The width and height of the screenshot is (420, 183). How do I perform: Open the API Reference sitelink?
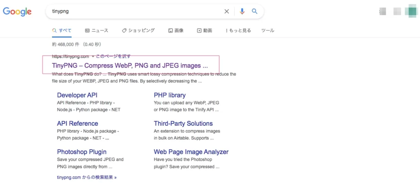pyautogui.click(x=78, y=123)
